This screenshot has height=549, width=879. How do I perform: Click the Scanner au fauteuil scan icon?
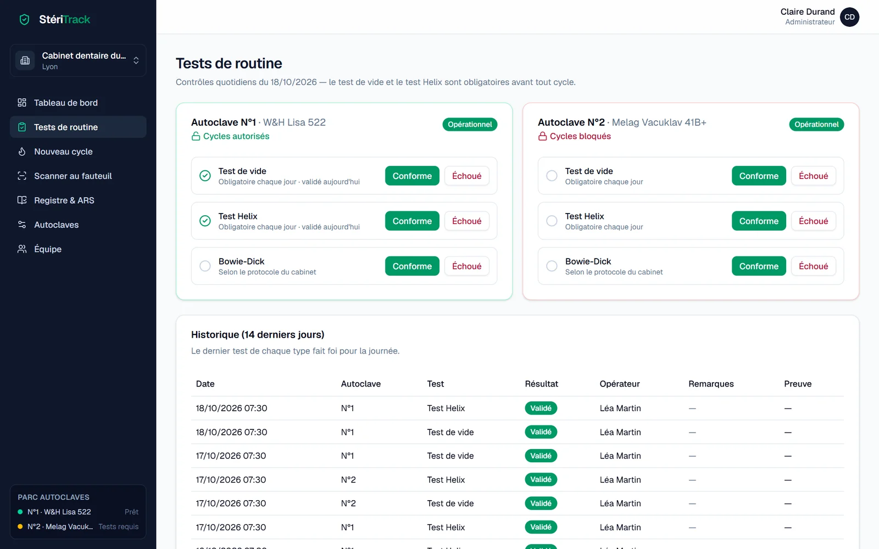pos(22,176)
